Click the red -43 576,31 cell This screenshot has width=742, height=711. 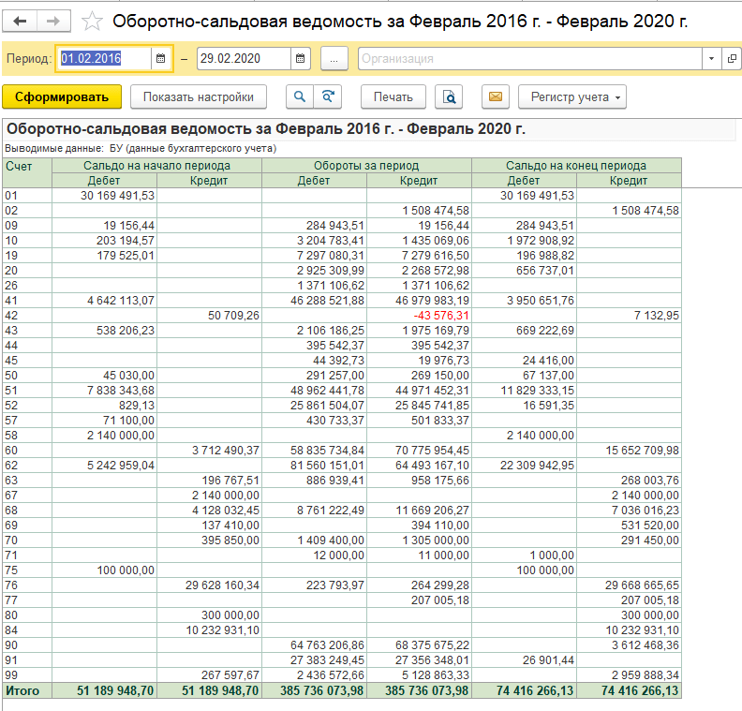441,316
